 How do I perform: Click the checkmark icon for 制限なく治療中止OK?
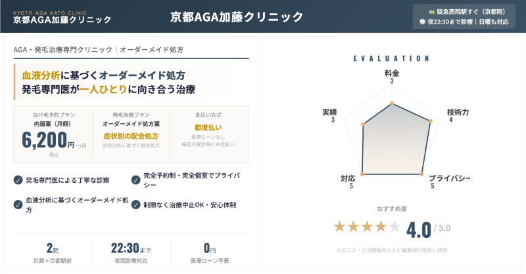click(x=135, y=205)
